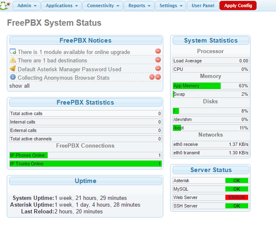Dismiss the Anonymous Browser Stats notice with the minus icon
The height and width of the screenshot is (237, 276).
(x=158, y=77)
